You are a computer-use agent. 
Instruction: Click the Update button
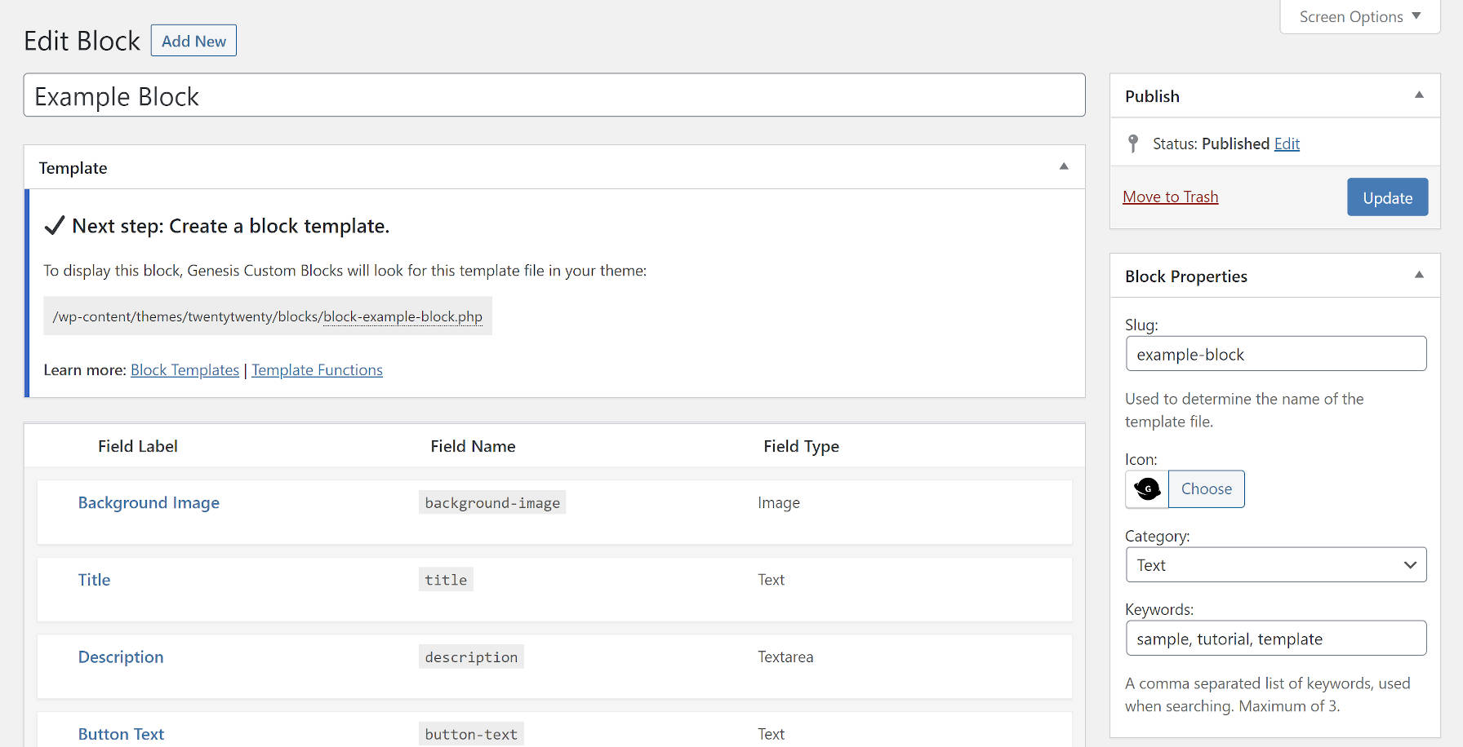tap(1387, 197)
